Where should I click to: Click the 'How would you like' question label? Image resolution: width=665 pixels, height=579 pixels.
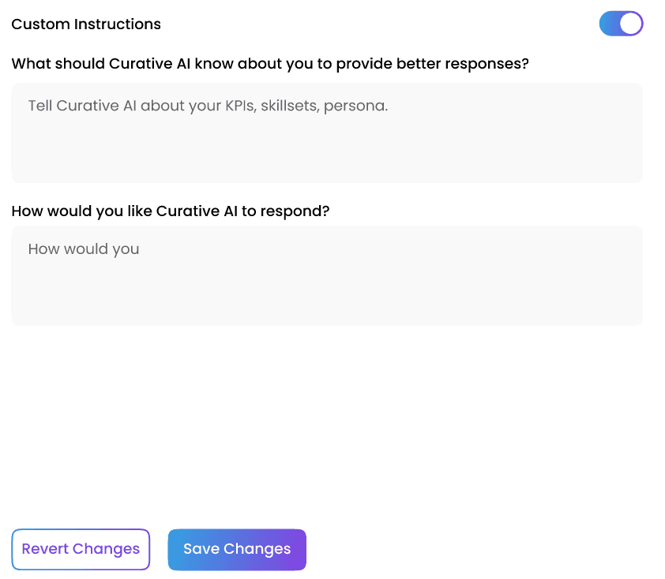[x=171, y=211]
